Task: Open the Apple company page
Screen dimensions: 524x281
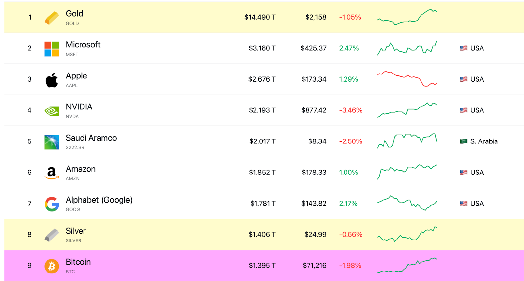Action: [76, 76]
